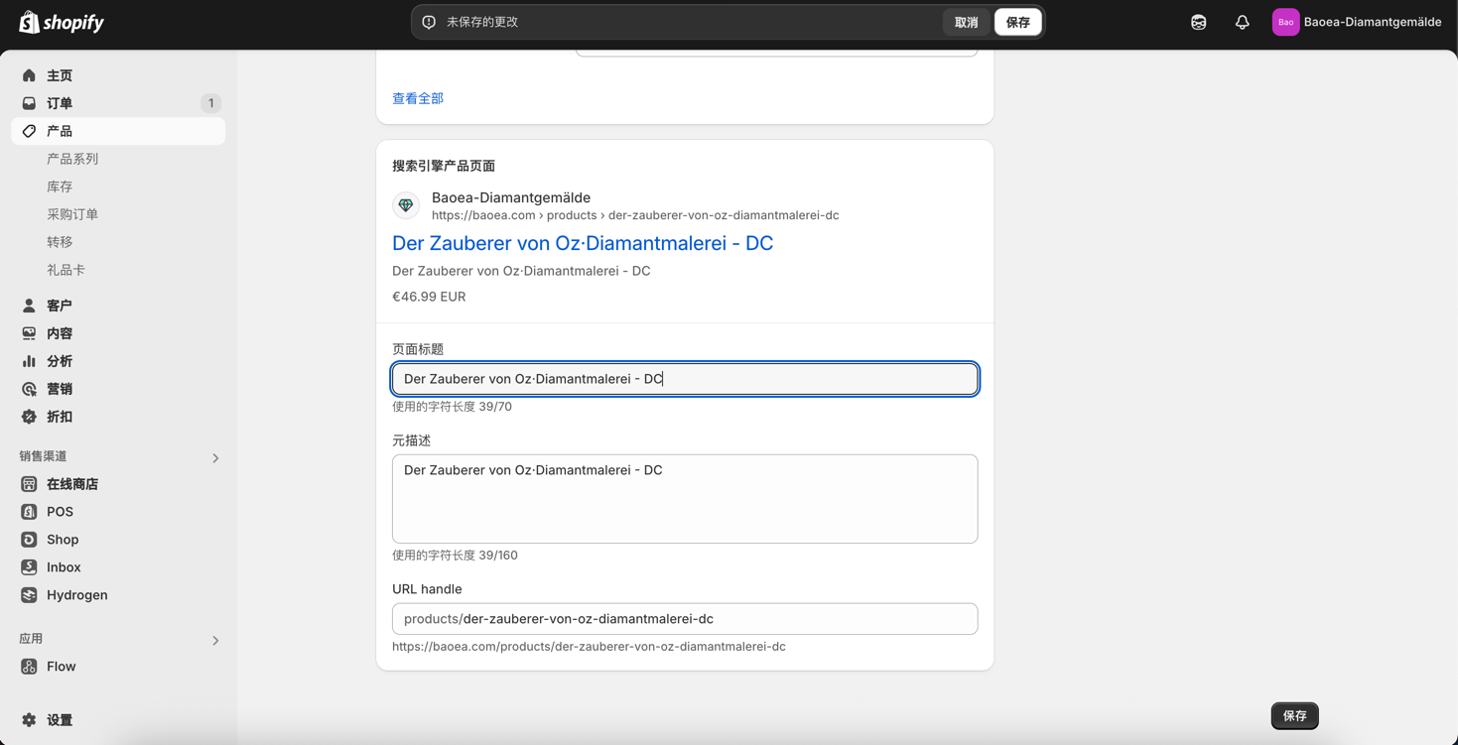Click the Products tag icon

(x=29, y=131)
